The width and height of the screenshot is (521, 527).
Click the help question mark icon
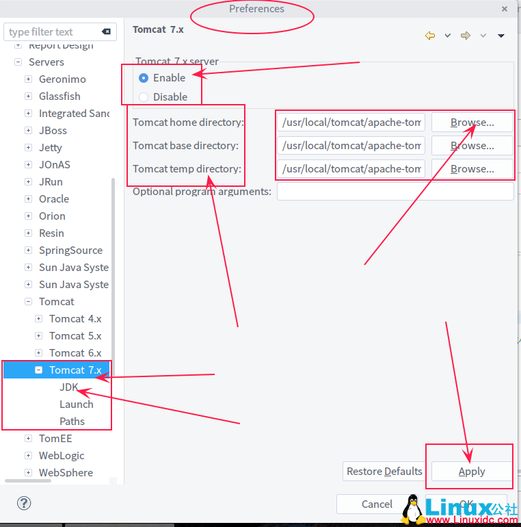coord(24,504)
